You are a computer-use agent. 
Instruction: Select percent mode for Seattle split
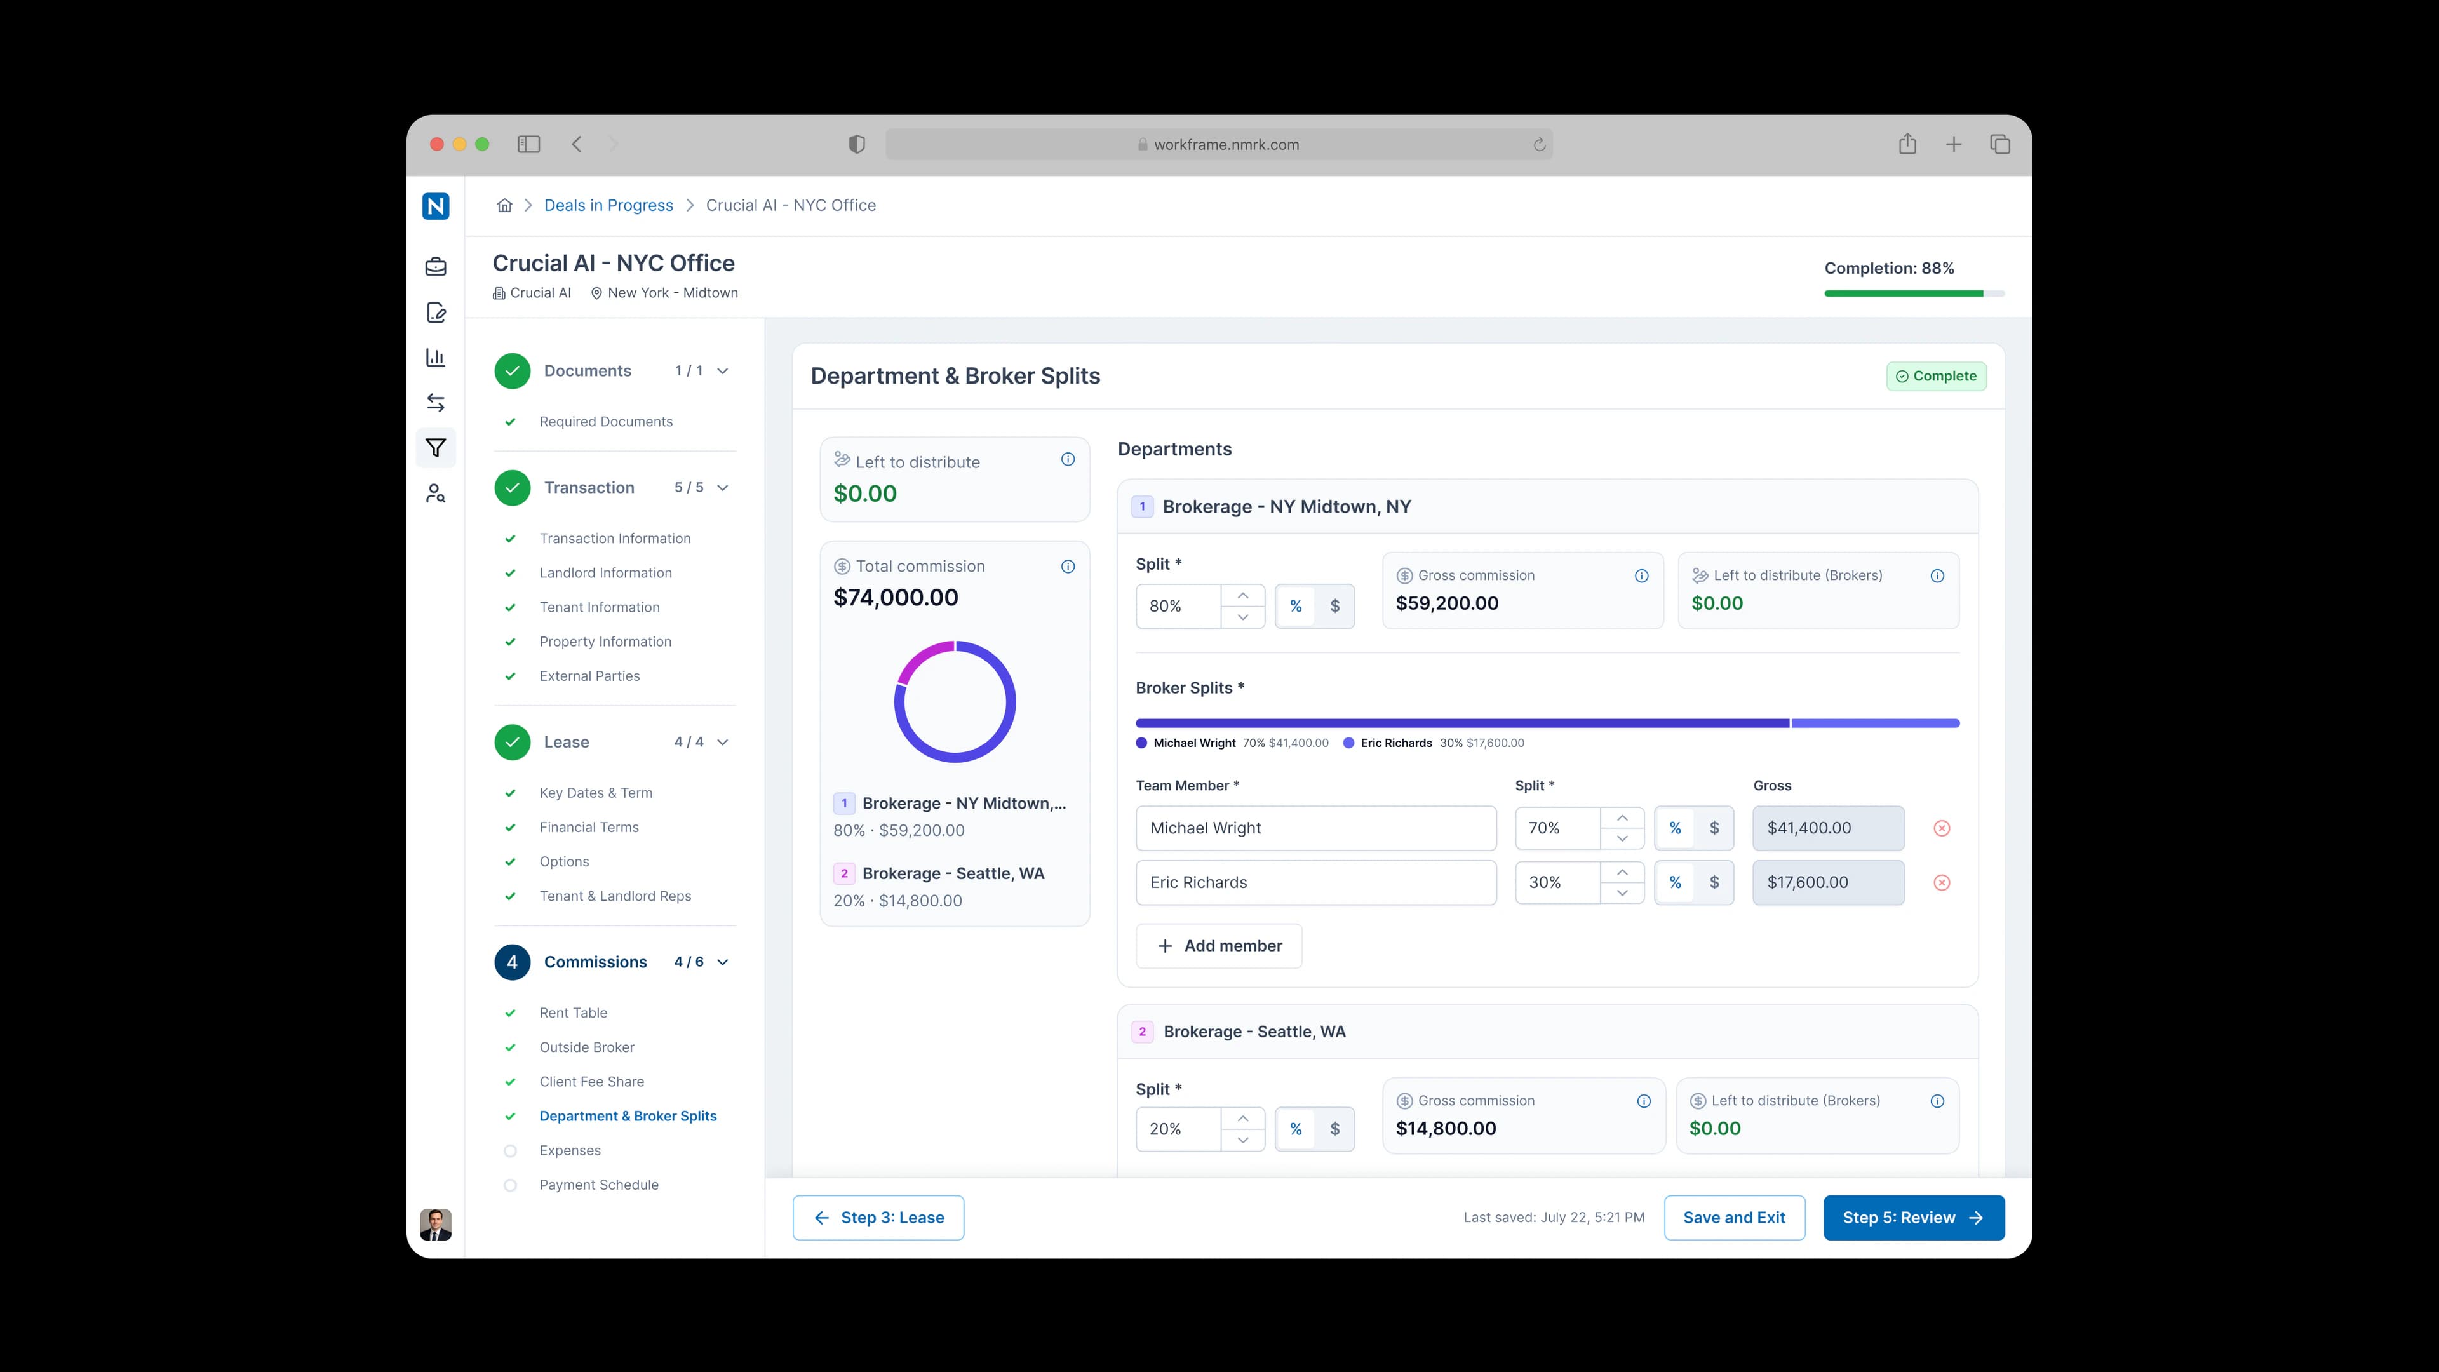tap(1296, 1129)
